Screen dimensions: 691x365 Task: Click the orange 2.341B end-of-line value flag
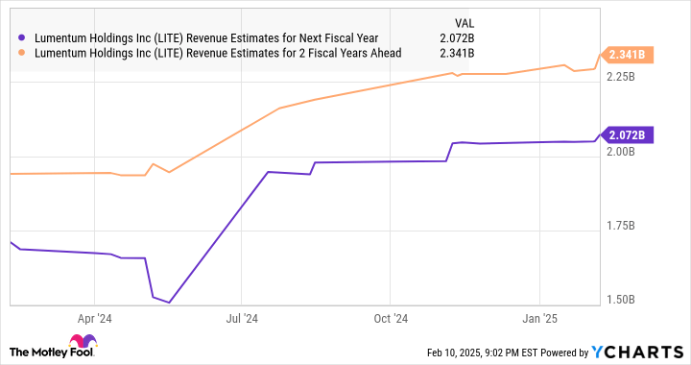tap(627, 55)
